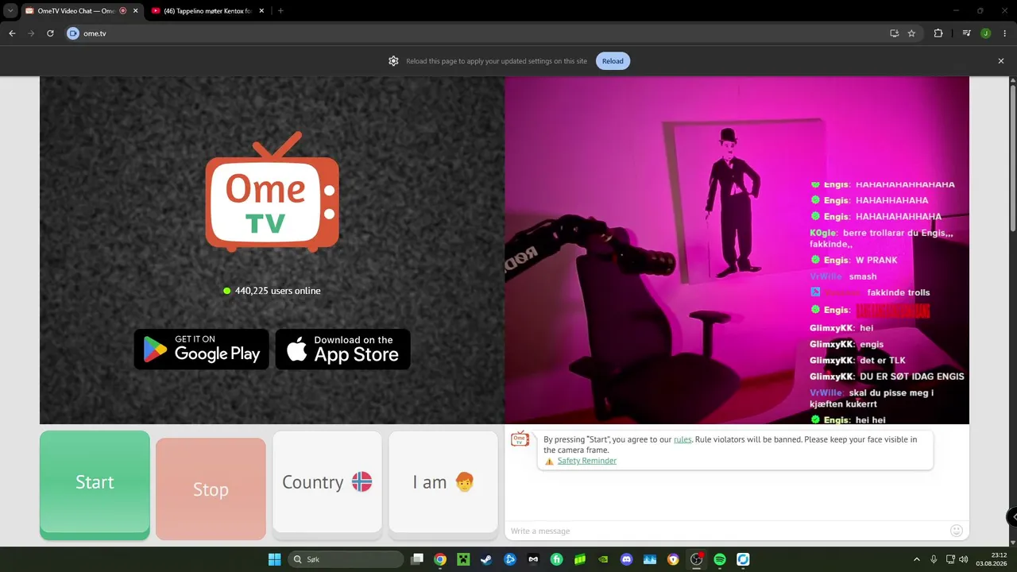The height and width of the screenshot is (572, 1017).
Task: Launch Minecraft from the taskbar
Action: [463, 559]
